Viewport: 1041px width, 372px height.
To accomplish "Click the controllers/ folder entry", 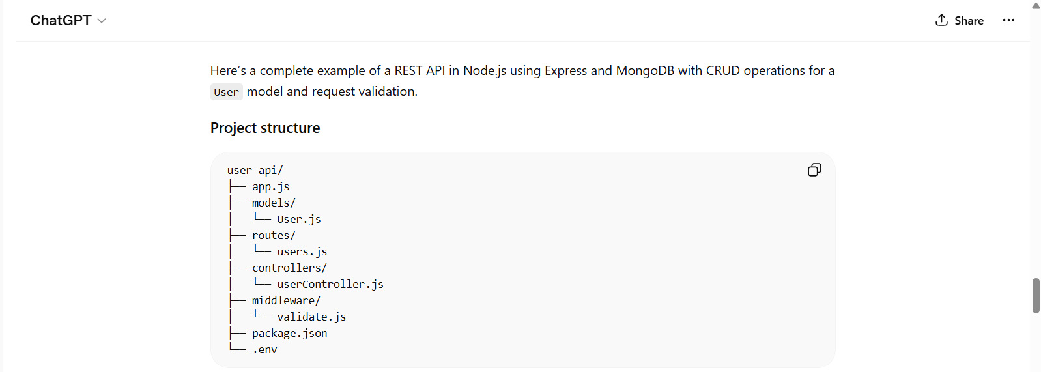I will (289, 268).
